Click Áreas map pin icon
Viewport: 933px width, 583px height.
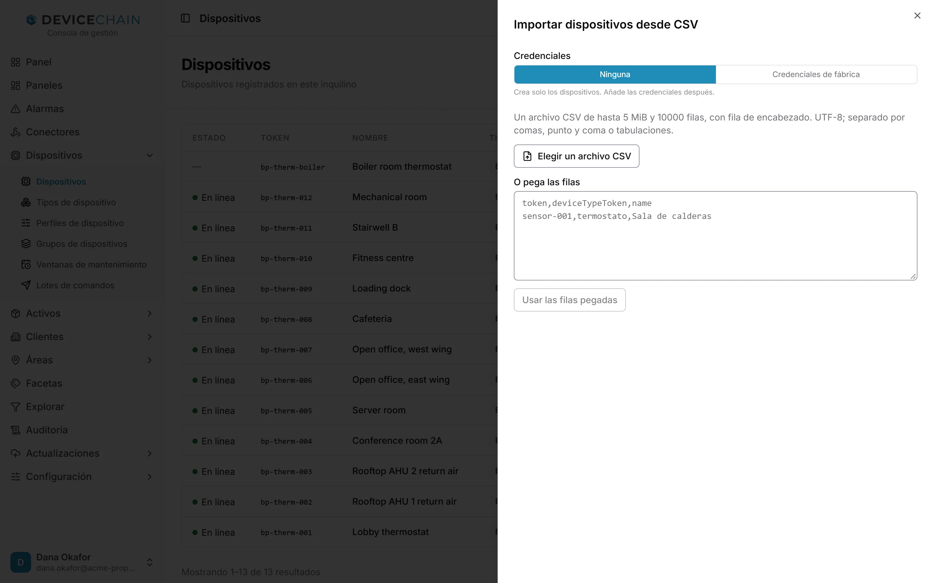click(x=16, y=360)
